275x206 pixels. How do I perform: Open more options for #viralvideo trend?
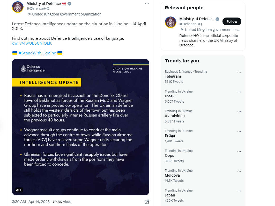click(x=239, y=112)
